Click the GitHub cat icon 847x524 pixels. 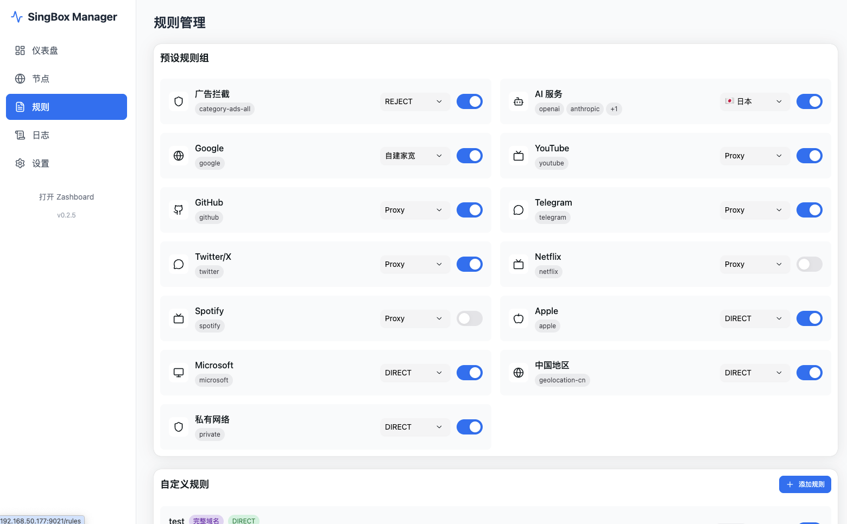pyautogui.click(x=179, y=210)
